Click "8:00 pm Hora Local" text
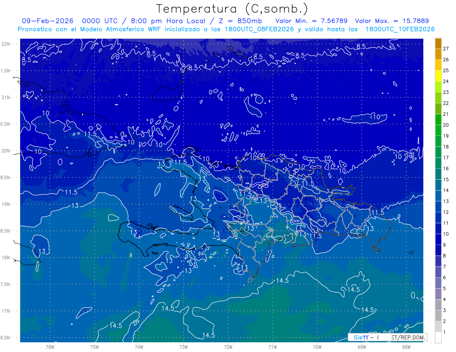456x352 pixels. pyautogui.click(x=167, y=21)
